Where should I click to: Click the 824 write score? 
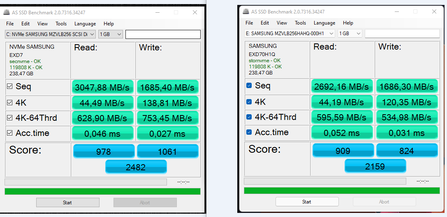click(x=407, y=150)
